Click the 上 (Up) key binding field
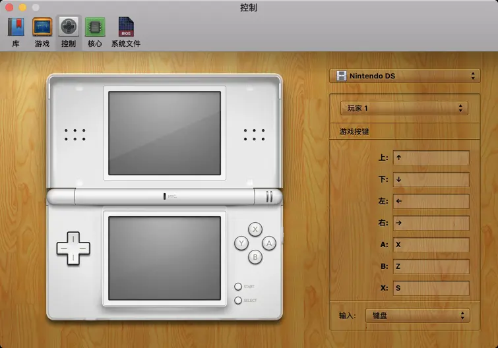The width and height of the screenshot is (498, 348). (431, 158)
